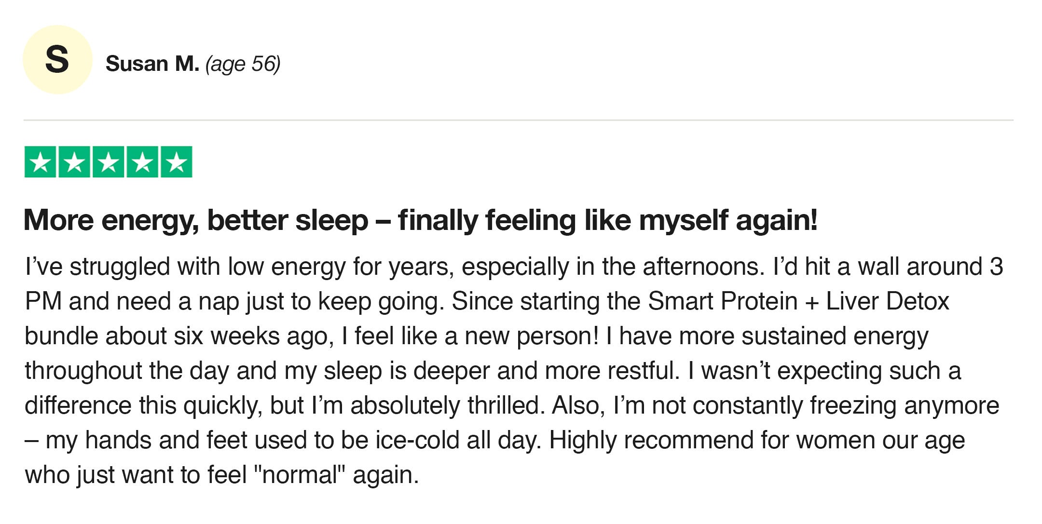The image size is (1042, 524).
Task: Click the fifth green rating star
Action: coord(177,162)
